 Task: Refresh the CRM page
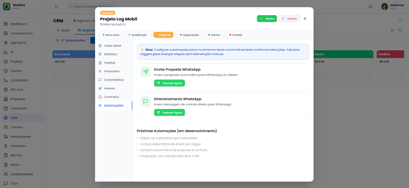(400, 21)
